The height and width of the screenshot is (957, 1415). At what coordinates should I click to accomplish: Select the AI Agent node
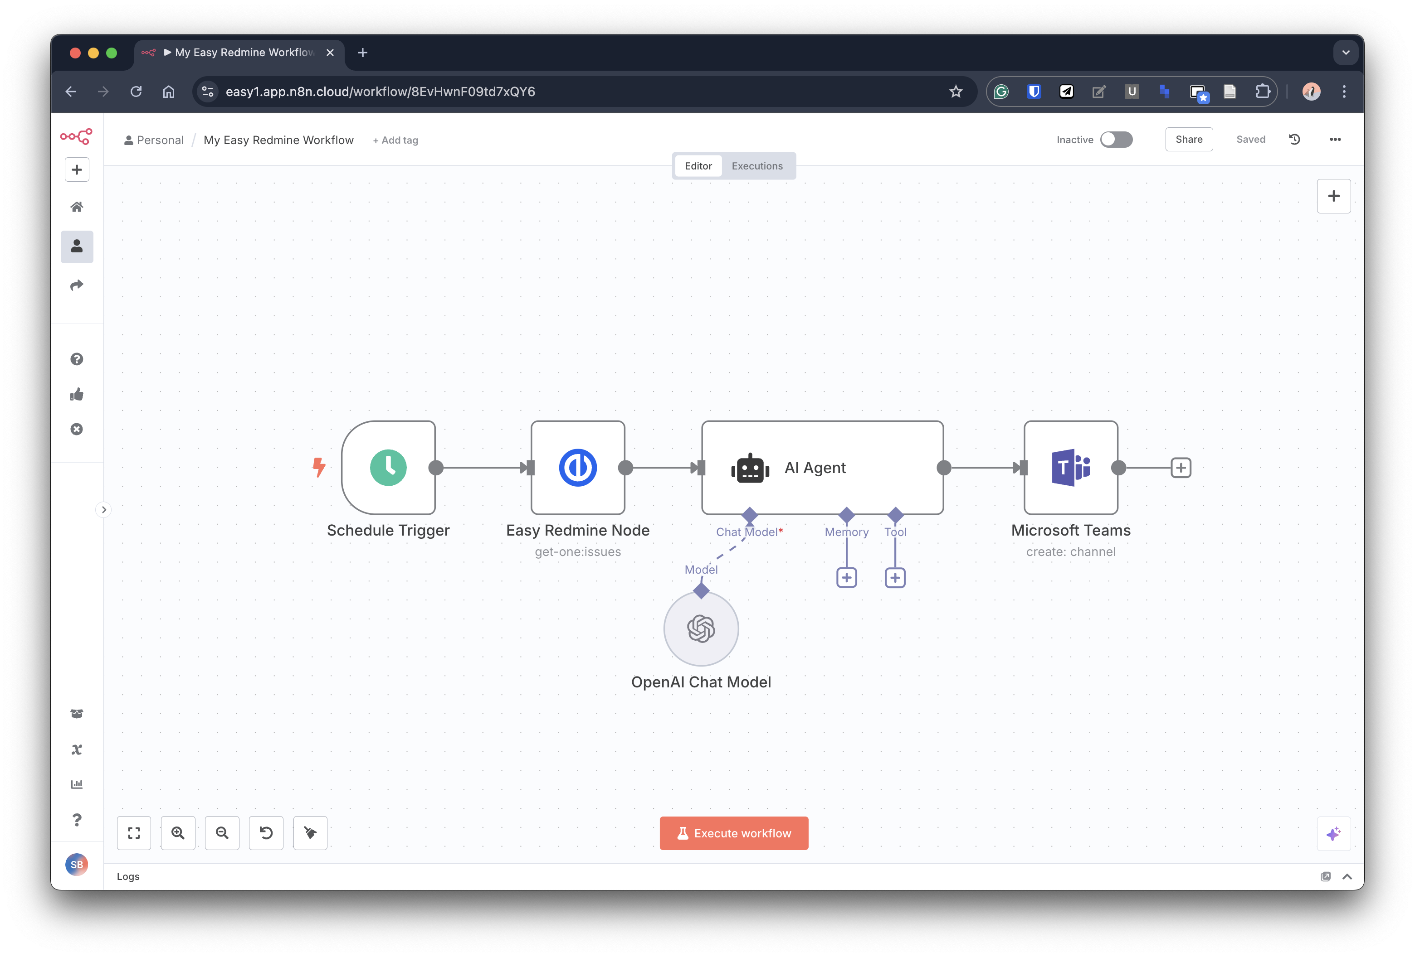(821, 467)
